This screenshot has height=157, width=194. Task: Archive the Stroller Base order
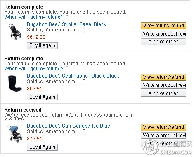coord(163,42)
